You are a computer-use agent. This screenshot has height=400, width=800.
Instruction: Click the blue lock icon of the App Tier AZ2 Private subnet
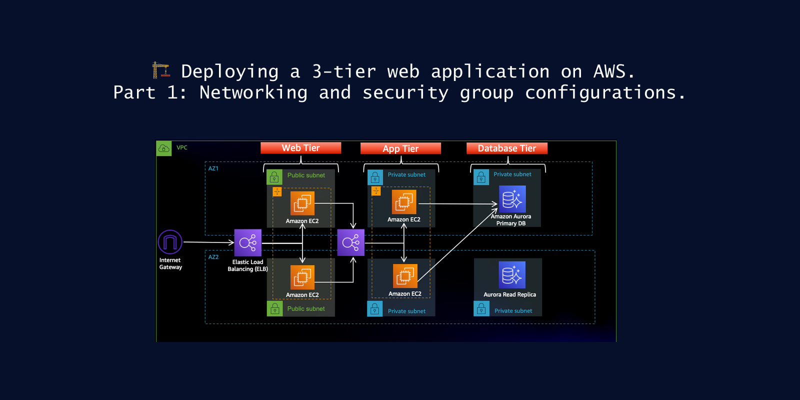[x=375, y=309]
